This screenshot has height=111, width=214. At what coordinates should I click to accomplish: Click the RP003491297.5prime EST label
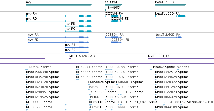click(x=172, y=87)
